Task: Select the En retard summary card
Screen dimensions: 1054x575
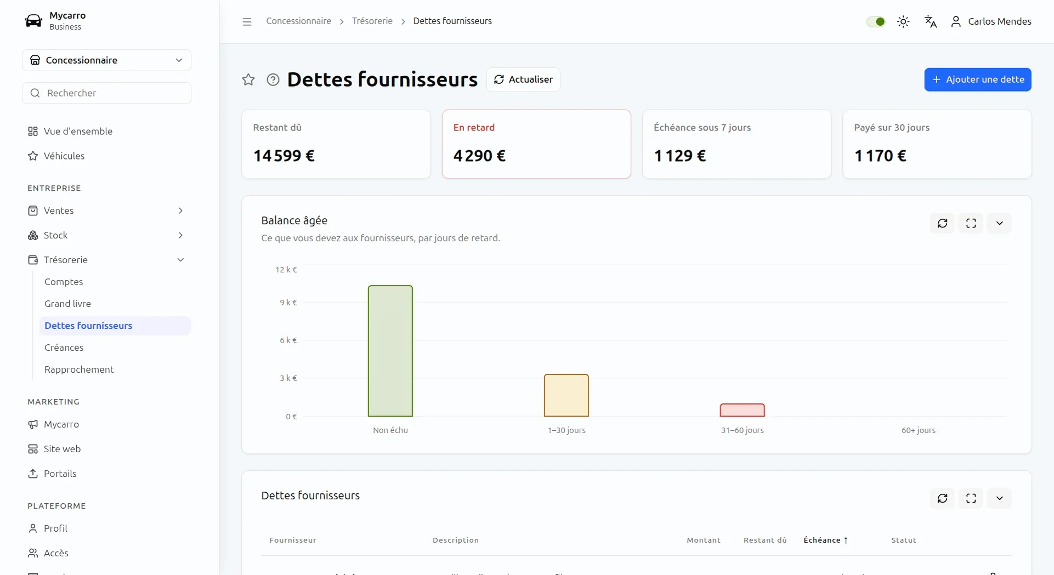Action: [x=536, y=144]
